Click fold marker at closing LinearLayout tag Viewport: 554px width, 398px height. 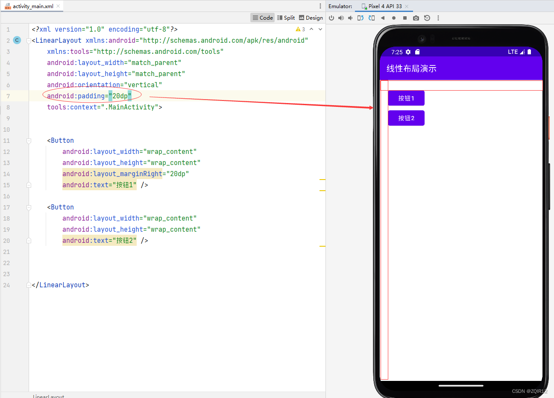click(29, 285)
